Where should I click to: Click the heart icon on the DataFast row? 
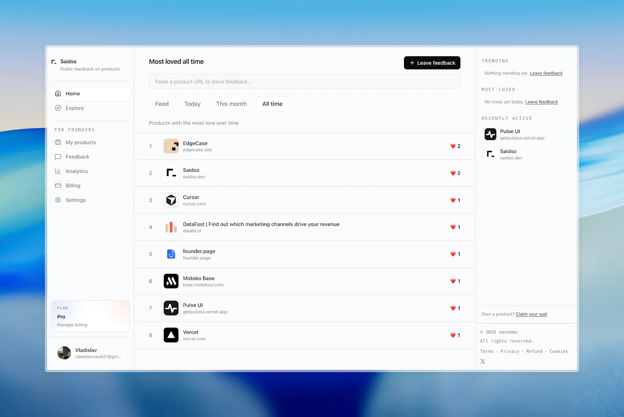[x=453, y=227]
